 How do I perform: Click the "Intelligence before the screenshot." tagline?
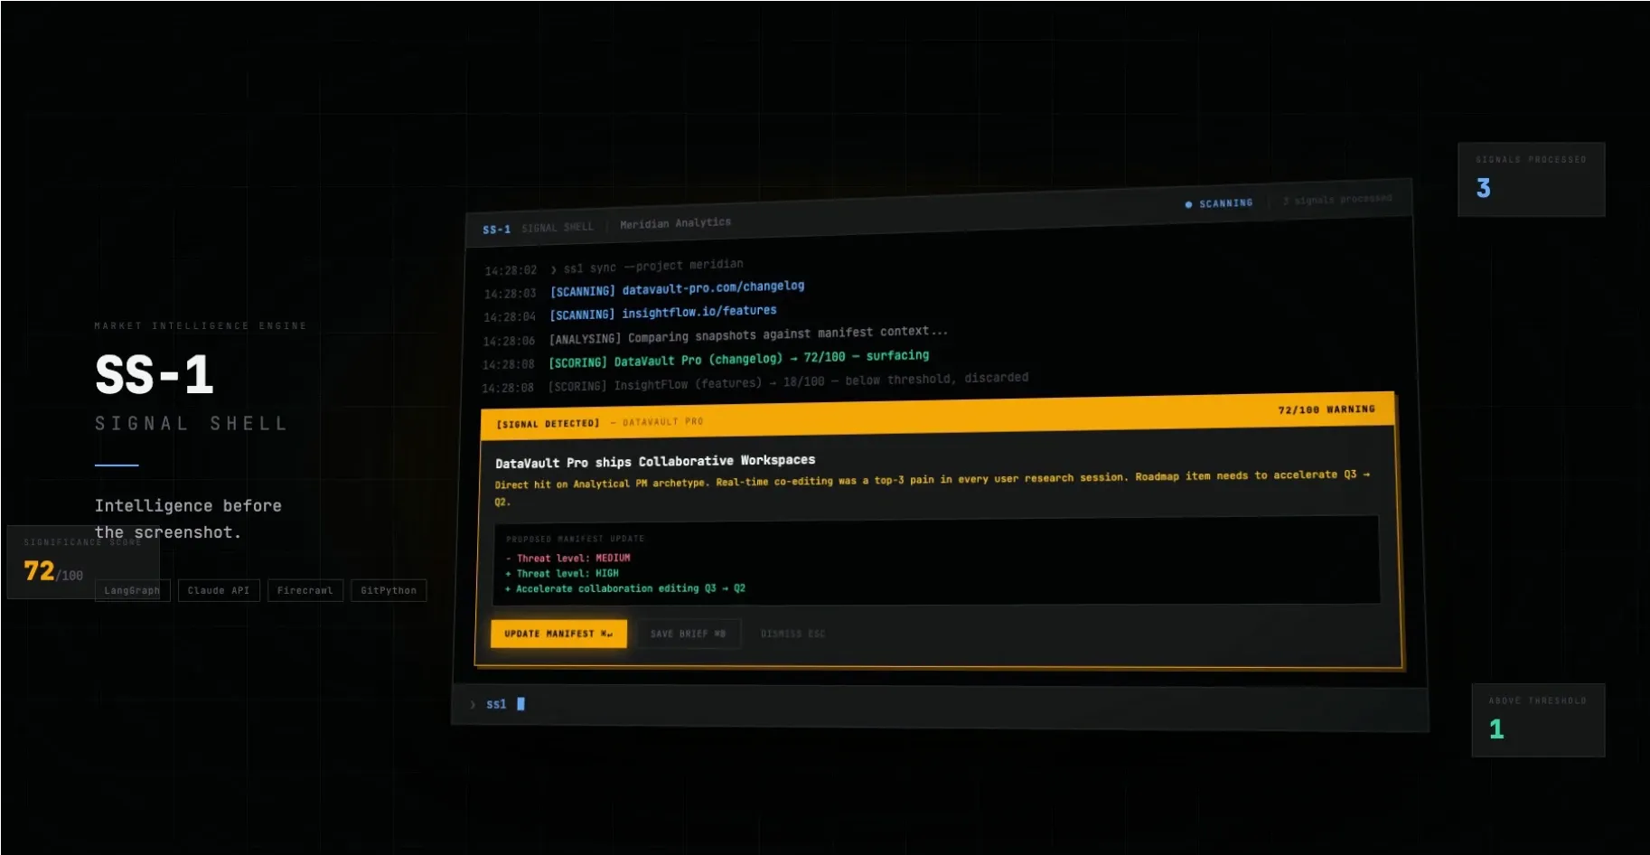coord(188,519)
